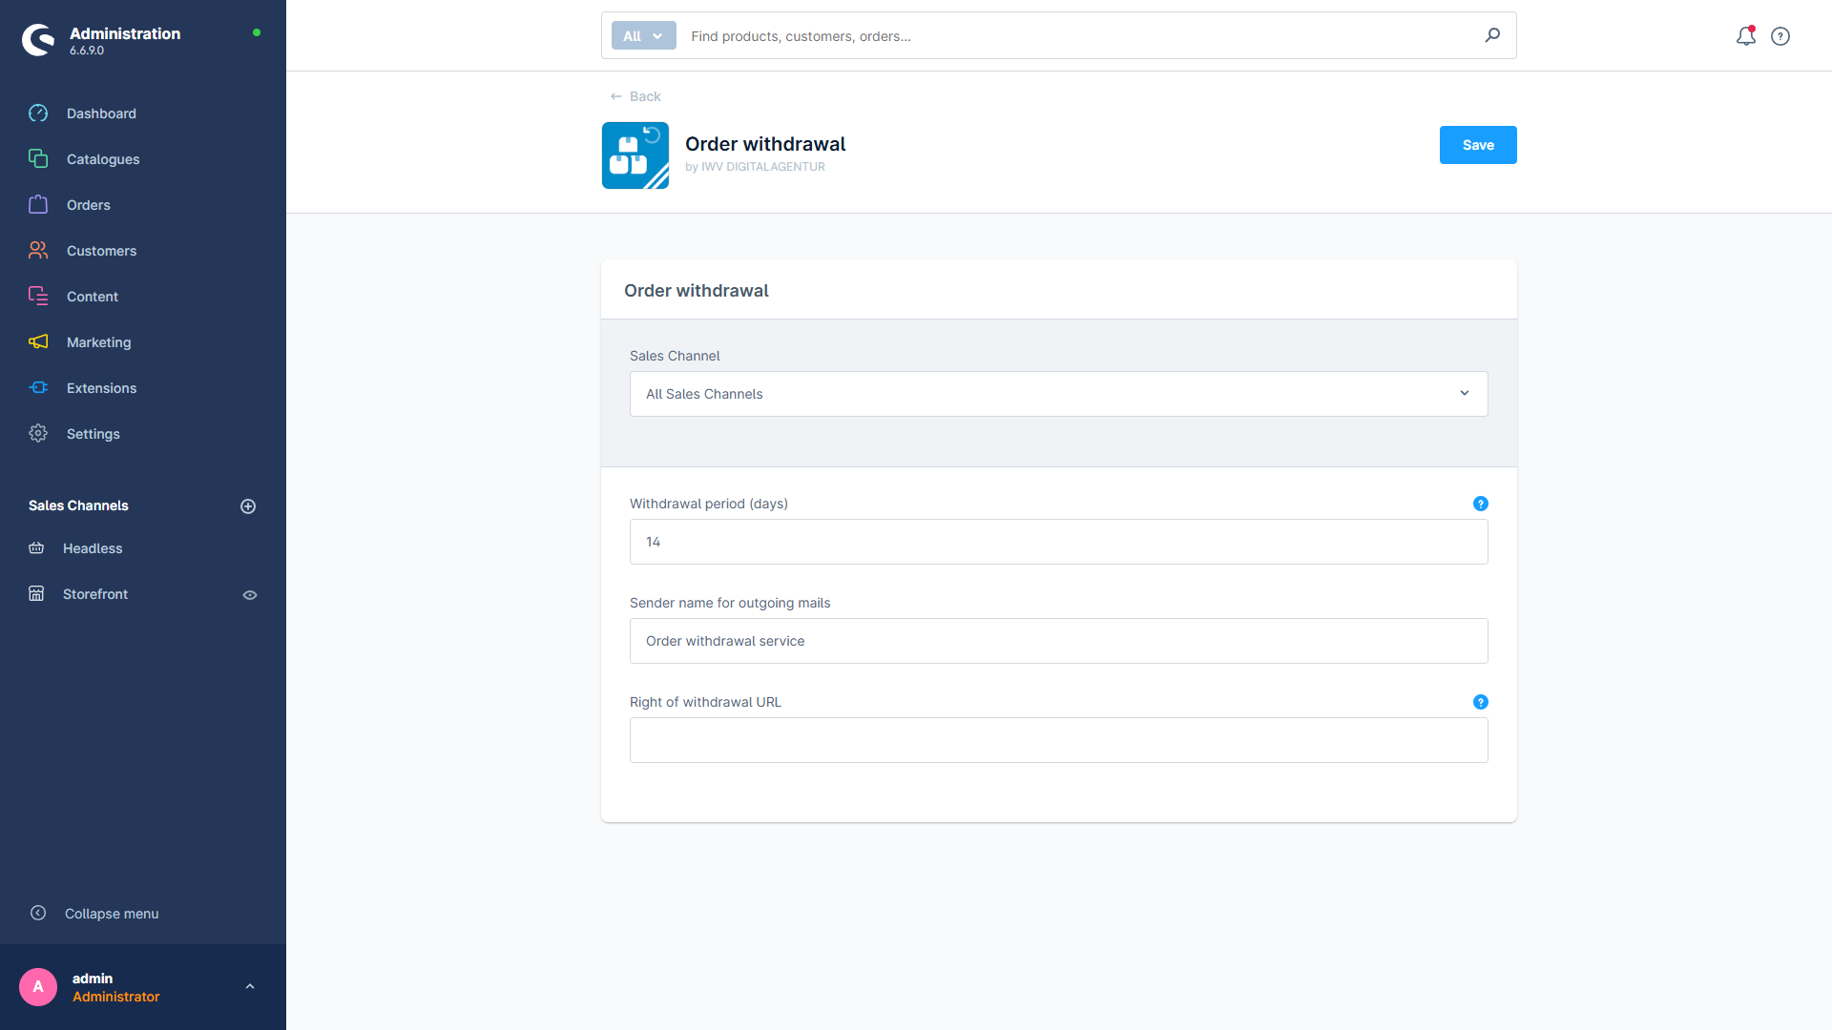Click the Right of withdrawal URL field

click(x=1058, y=740)
